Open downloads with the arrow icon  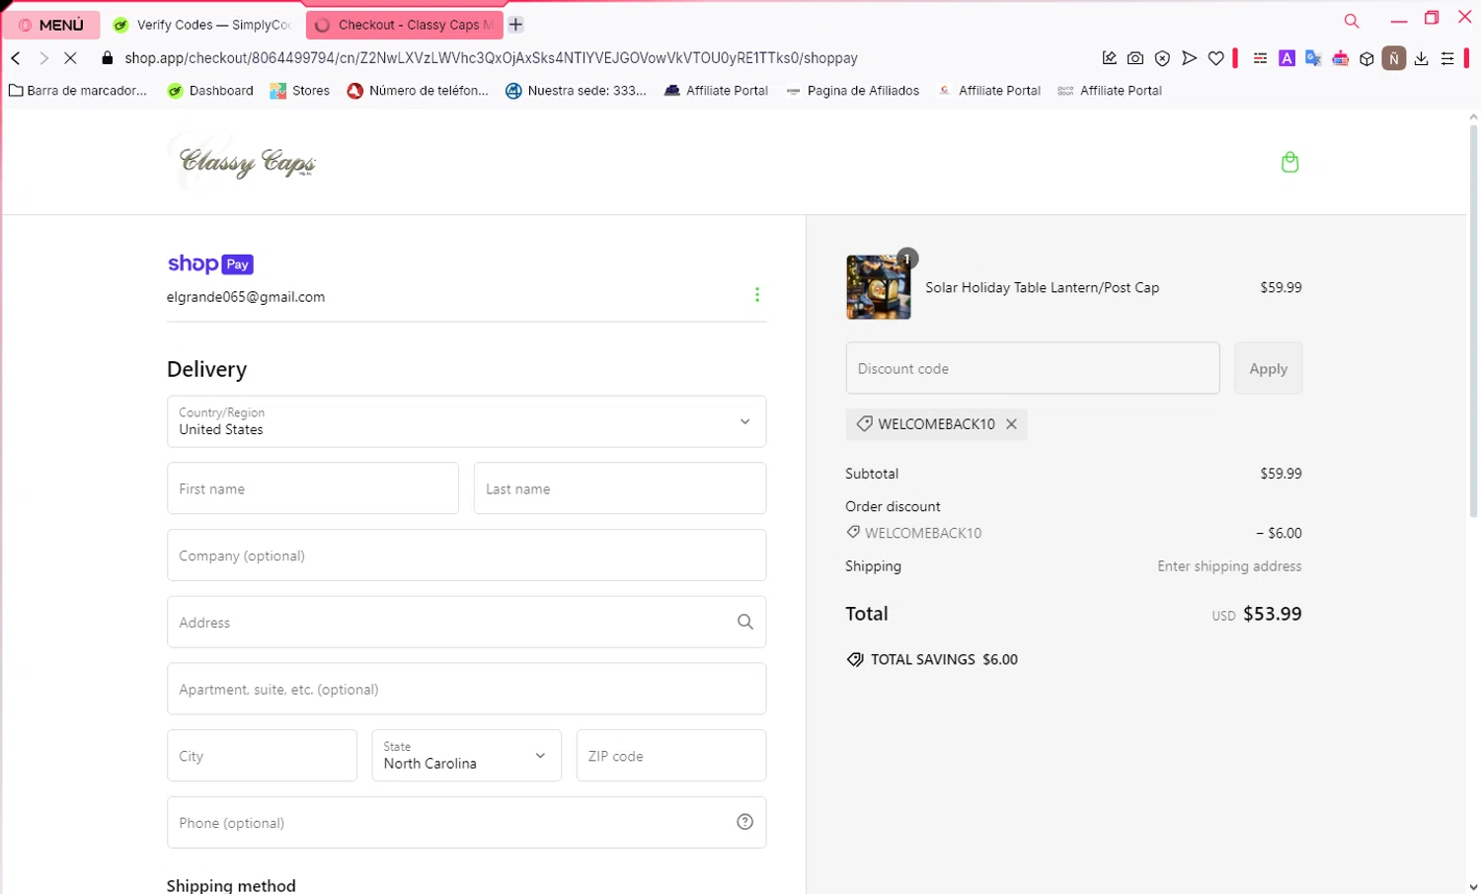point(1421,58)
